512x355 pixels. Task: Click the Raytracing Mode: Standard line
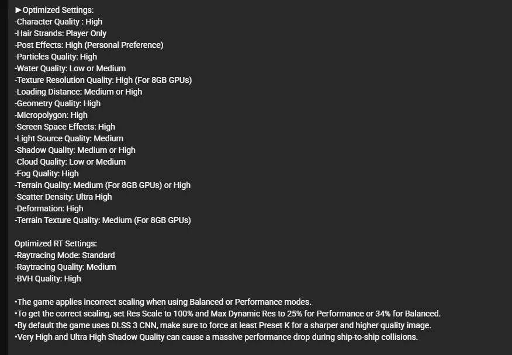coord(65,256)
